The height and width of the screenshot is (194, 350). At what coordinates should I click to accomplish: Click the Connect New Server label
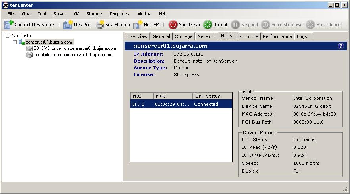click(x=35, y=25)
